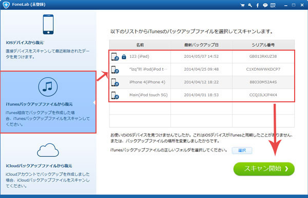Select the music note iTunes backup icon
Screen dimensions: 308x198
48,87
